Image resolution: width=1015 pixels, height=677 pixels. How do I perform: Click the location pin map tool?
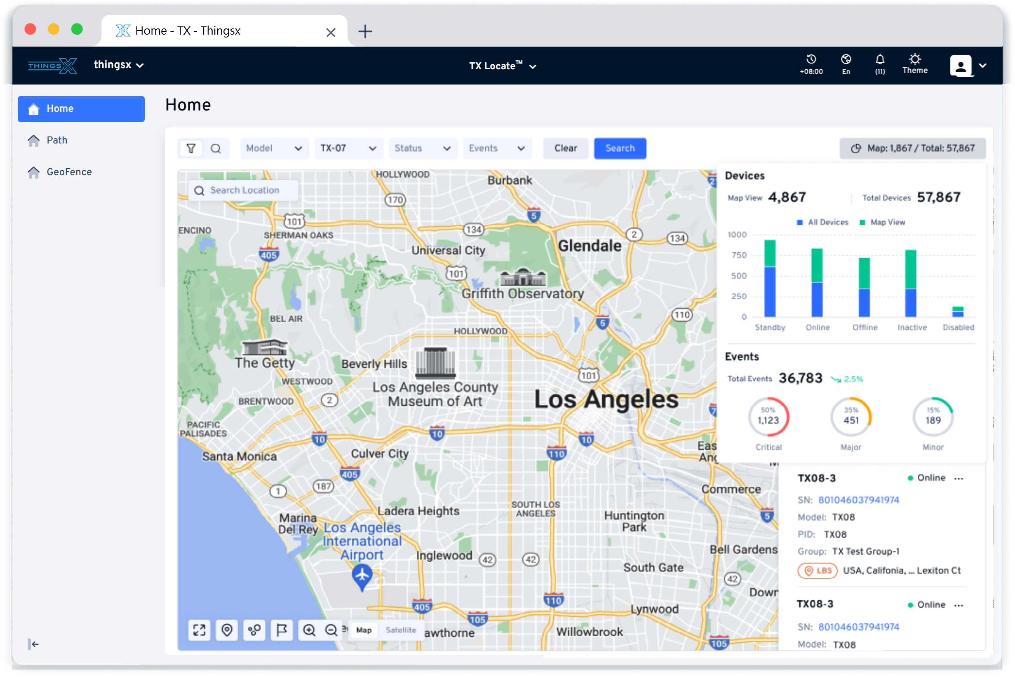(x=227, y=630)
